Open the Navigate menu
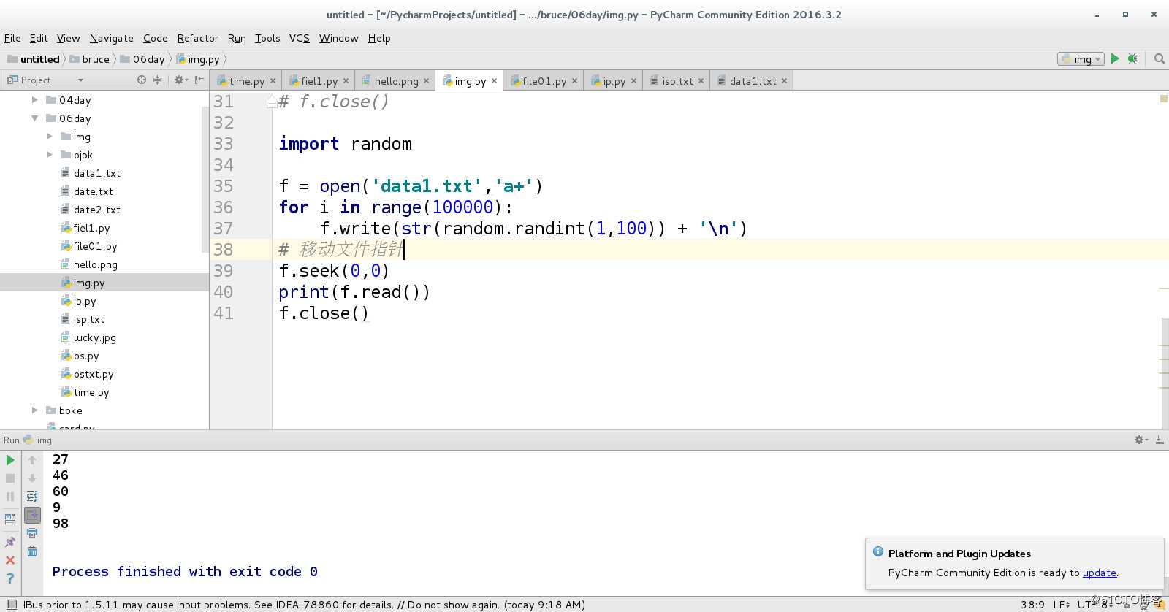1169x612 pixels. [112, 38]
